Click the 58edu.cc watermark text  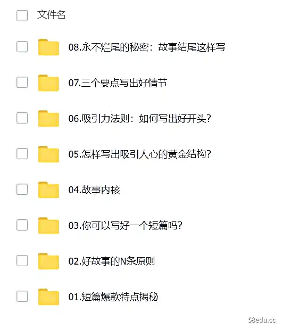262,320
